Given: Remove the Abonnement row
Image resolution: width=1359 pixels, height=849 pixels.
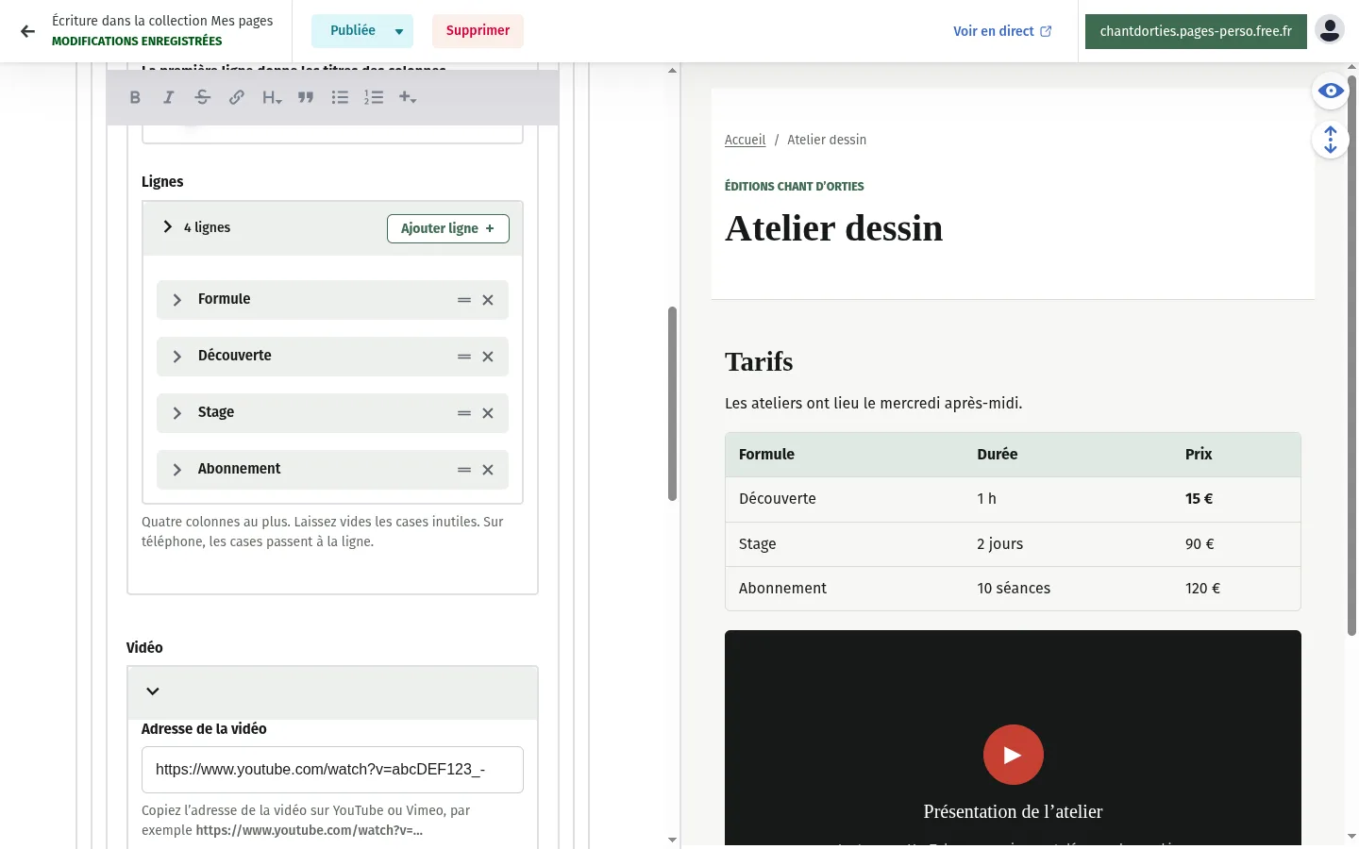Looking at the screenshot, I should point(488,470).
